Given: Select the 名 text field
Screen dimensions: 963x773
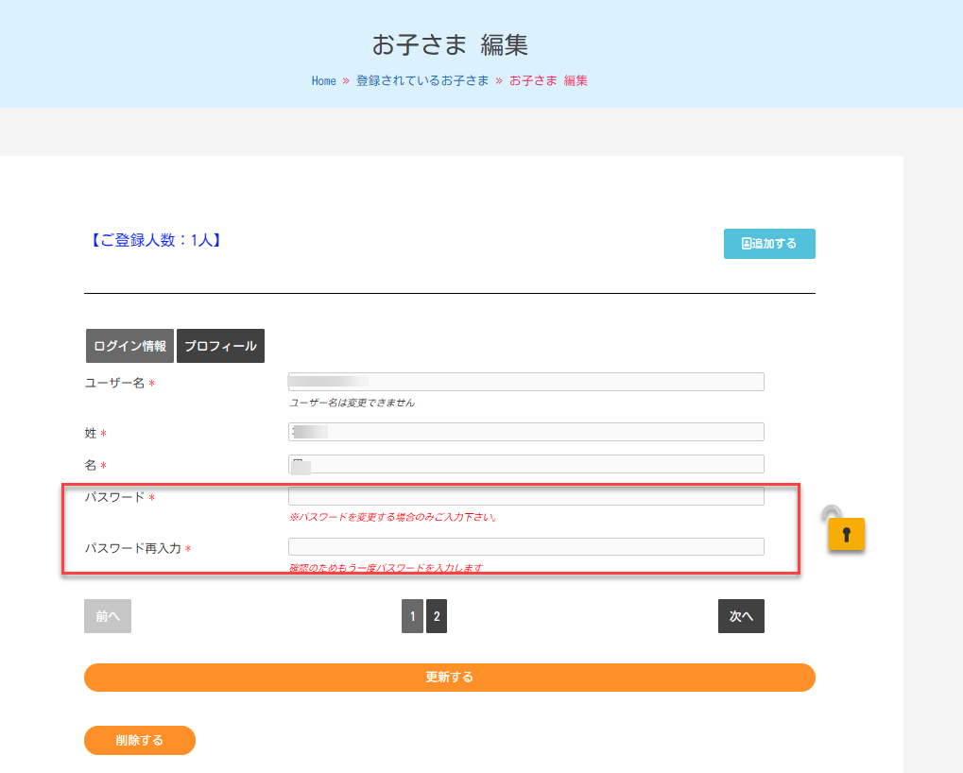Looking at the screenshot, I should [525, 464].
